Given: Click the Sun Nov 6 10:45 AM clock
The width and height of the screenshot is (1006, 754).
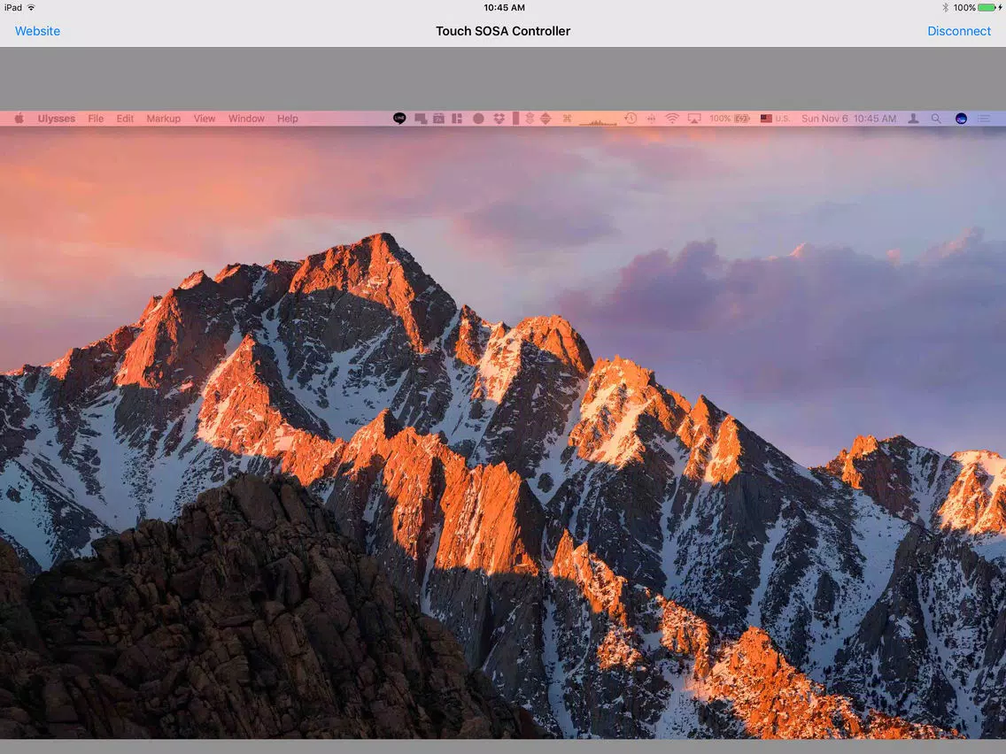Looking at the screenshot, I should tap(848, 119).
